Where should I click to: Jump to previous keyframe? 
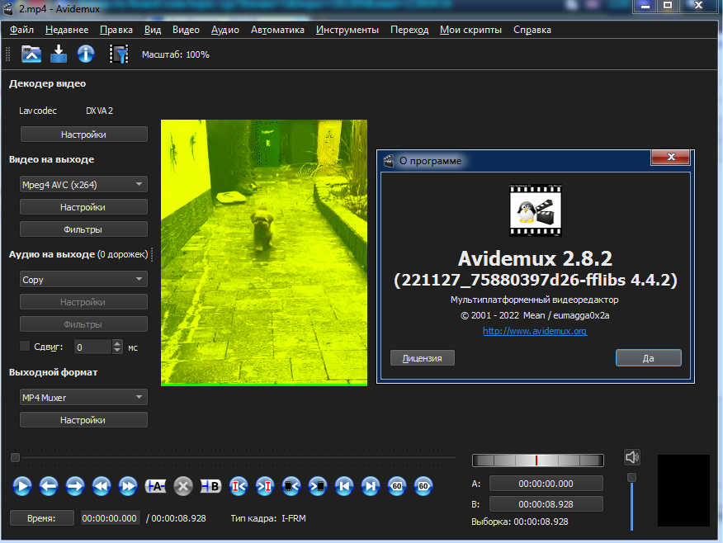102,486
